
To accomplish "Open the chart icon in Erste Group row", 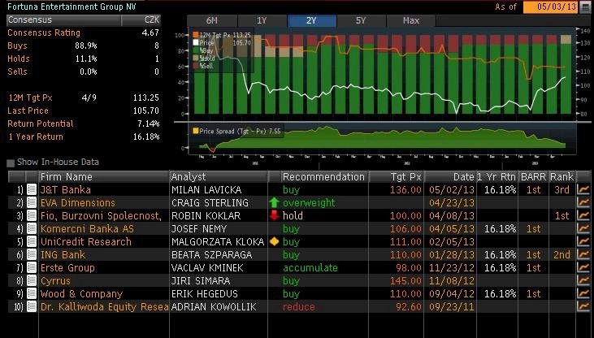I will coord(583,267).
